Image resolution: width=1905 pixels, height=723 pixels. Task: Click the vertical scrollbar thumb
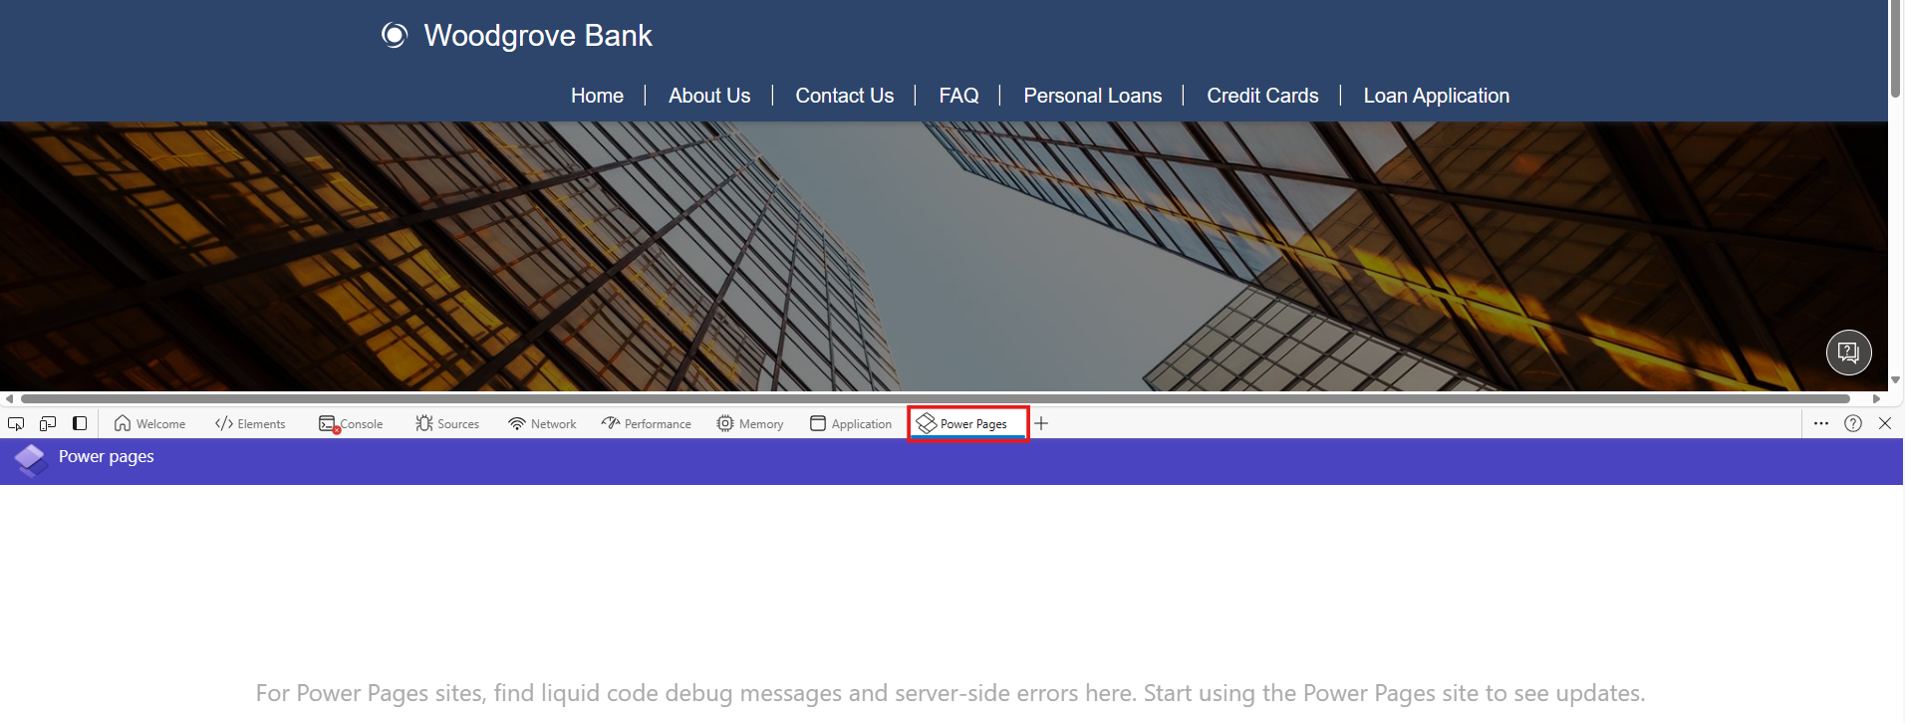(1896, 49)
